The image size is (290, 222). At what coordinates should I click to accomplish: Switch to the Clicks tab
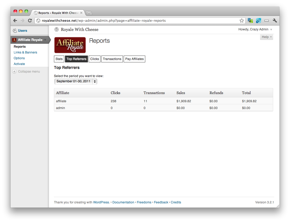[x=94, y=59]
